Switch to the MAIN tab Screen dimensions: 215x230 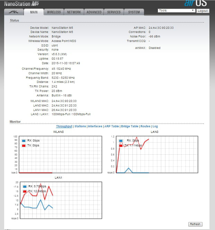(x=34, y=12)
